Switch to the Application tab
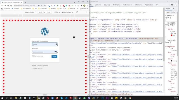Screen dimensions: 179x100 tap(149, 5)
